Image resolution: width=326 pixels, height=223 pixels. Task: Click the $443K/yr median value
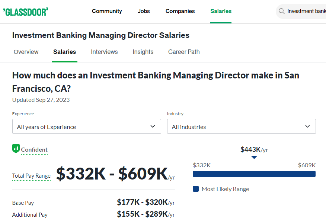pyautogui.click(x=254, y=149)
